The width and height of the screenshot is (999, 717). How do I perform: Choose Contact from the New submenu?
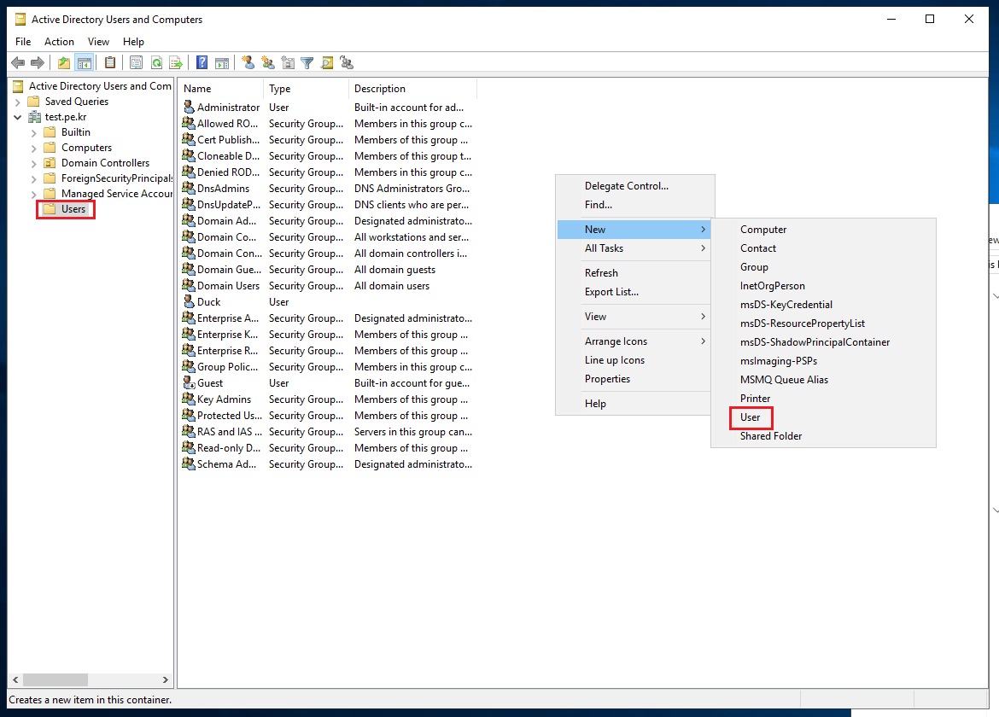(823, 248)
